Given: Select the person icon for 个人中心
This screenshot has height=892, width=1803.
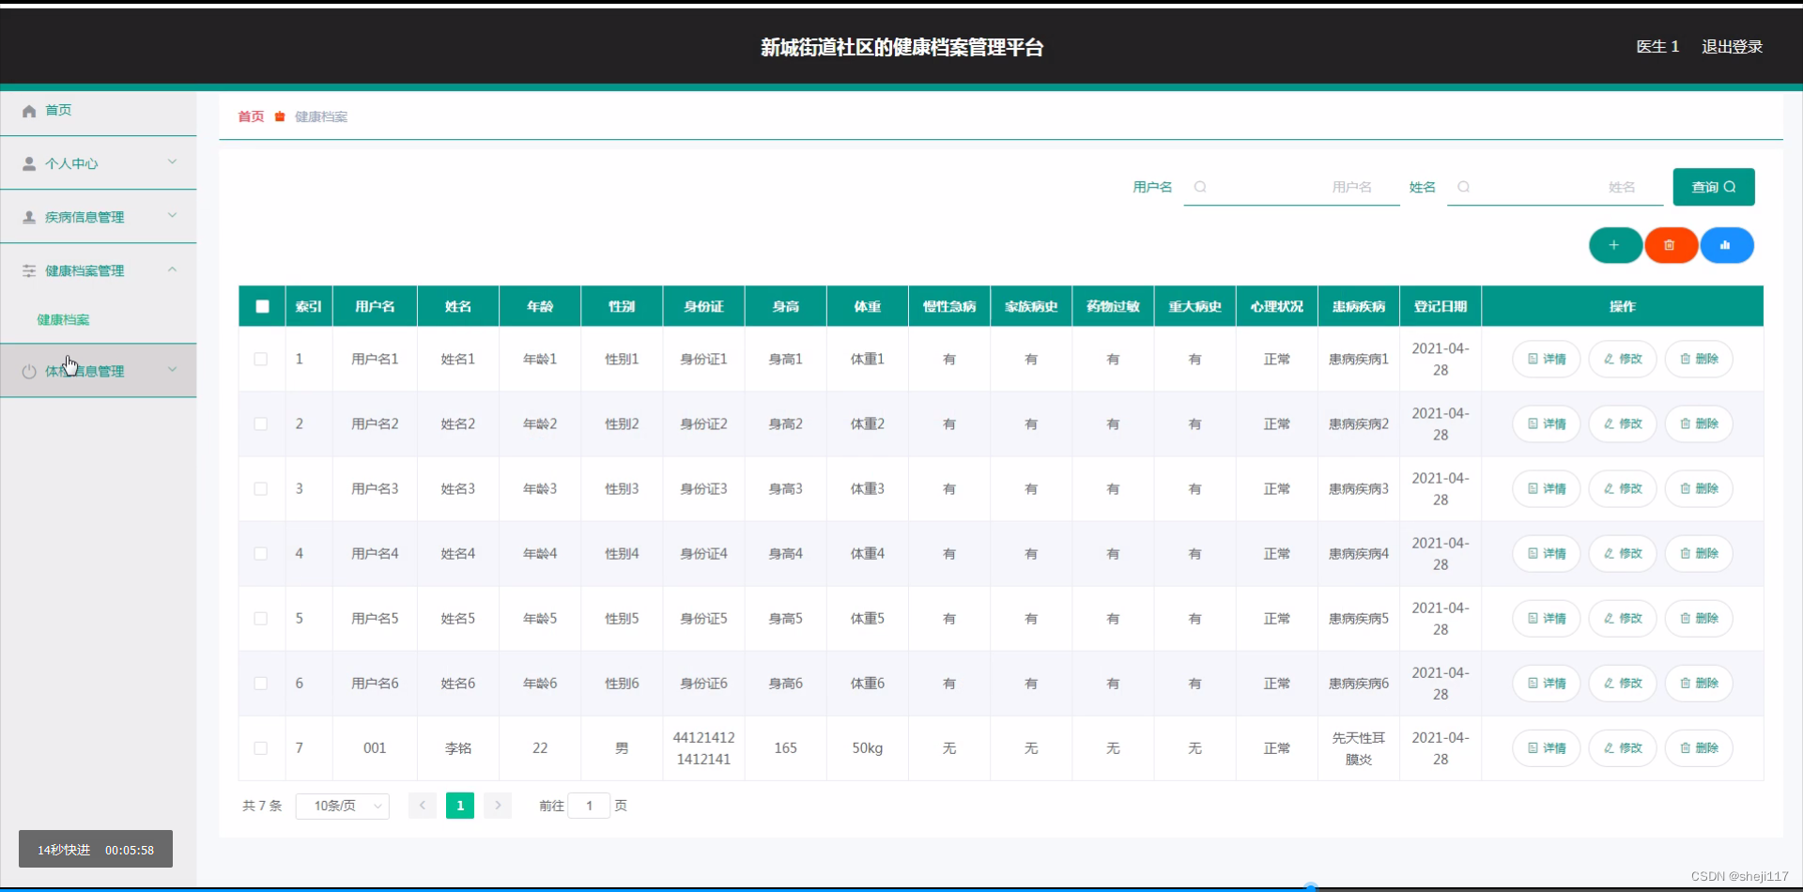Looking at the screenshot, I should point(28,162).
